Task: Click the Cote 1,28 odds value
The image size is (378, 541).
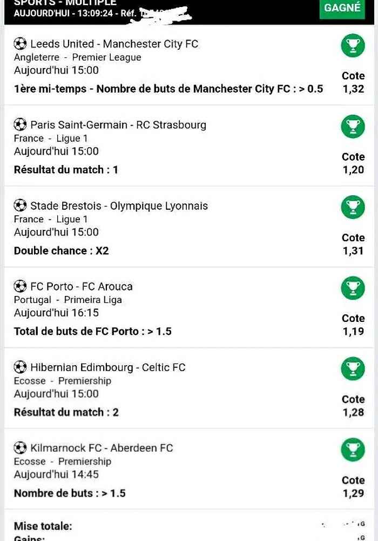Action: 353,412
